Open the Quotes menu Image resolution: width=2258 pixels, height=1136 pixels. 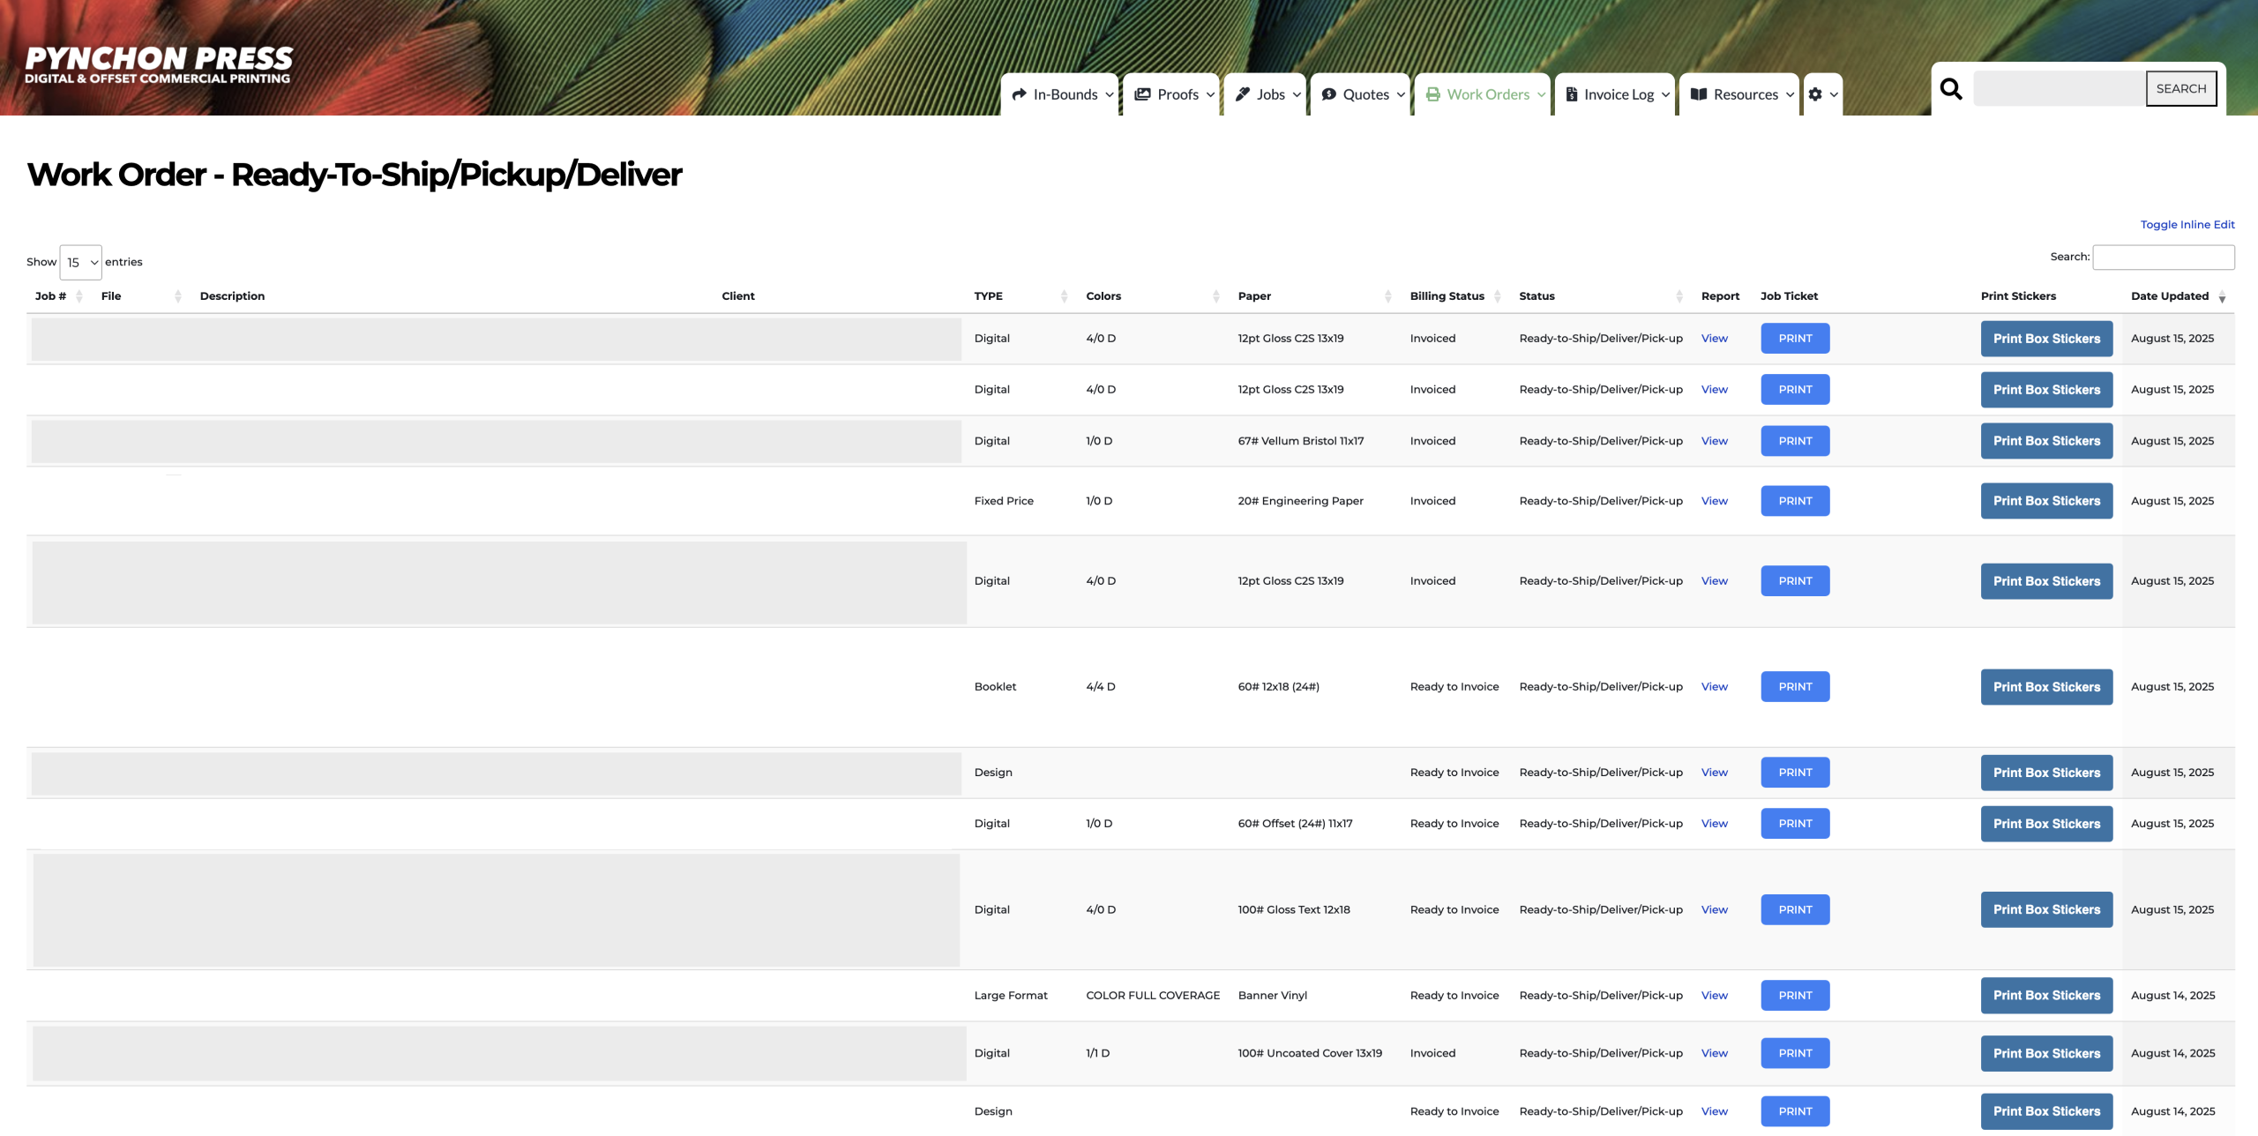pyautogui.click(x=1360, y=94)
